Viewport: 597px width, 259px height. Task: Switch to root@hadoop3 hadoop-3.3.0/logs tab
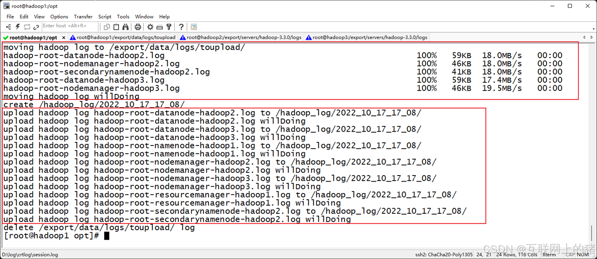click(366, 37)
